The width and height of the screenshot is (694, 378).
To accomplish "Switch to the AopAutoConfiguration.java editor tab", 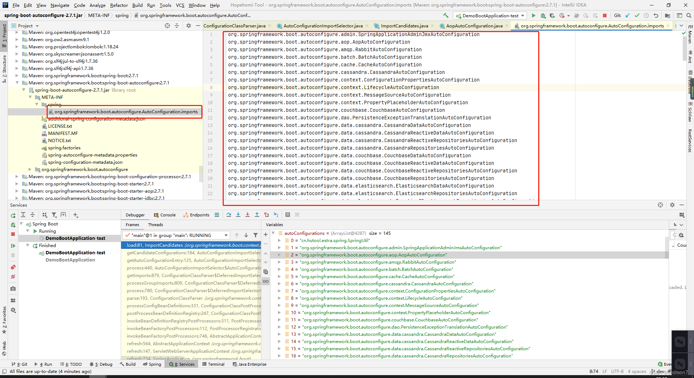I will pyautogui.click(x=474, y=26).
